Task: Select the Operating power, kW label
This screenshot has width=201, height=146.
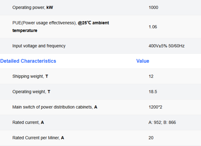Action: click(32, 7)
